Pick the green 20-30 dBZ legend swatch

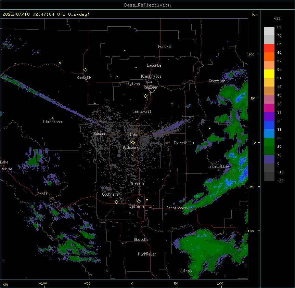[269, 142]
